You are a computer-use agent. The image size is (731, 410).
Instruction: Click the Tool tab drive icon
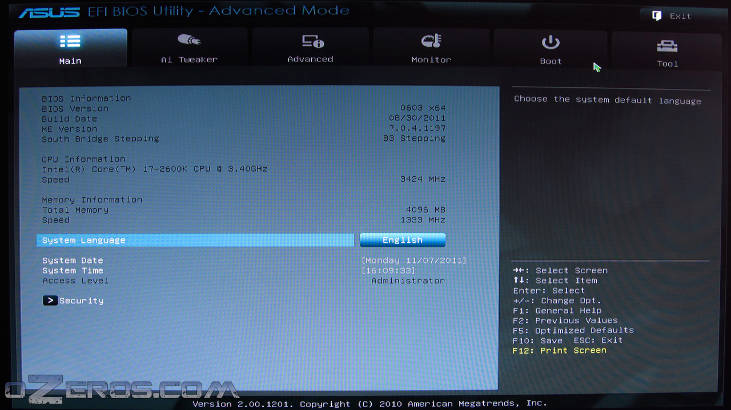coord(667,46)
